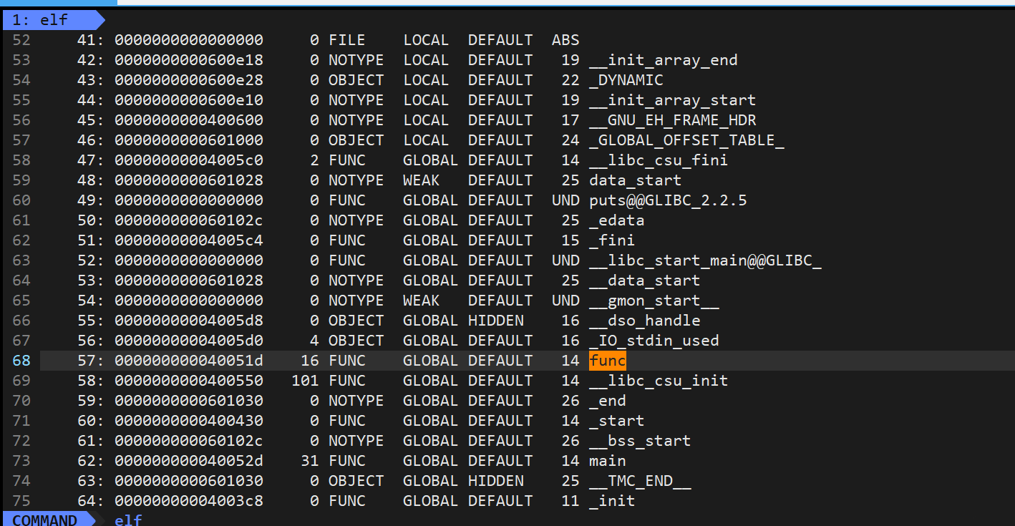Image resolution: width=1015 pixels, height=526 pixels.
Task: Select address "00000000004005c0"
Action: click(189, 160)
